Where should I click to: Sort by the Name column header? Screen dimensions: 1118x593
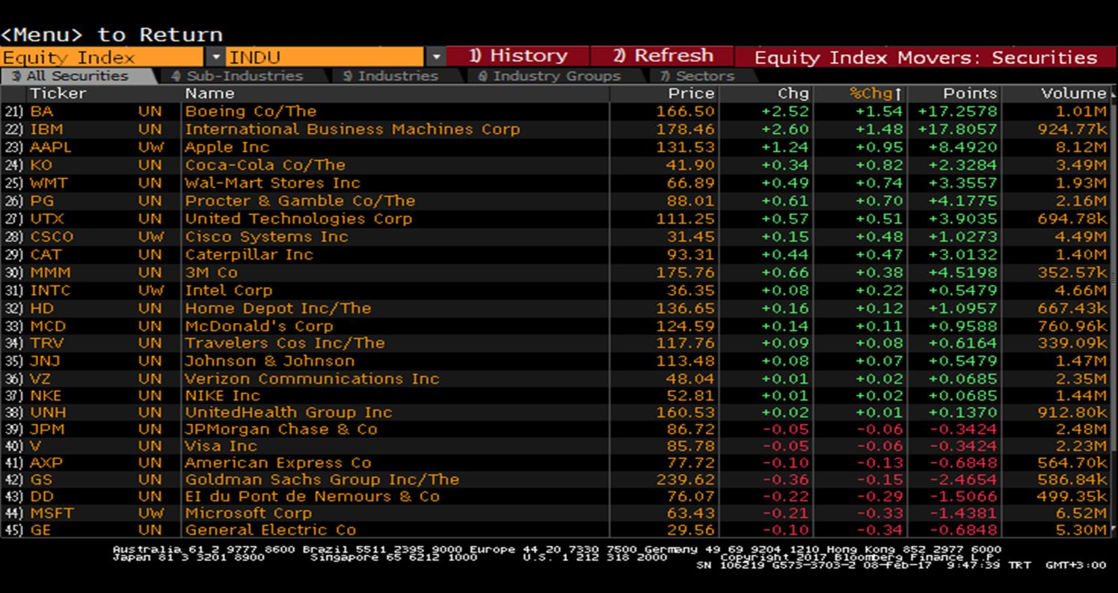209,93
